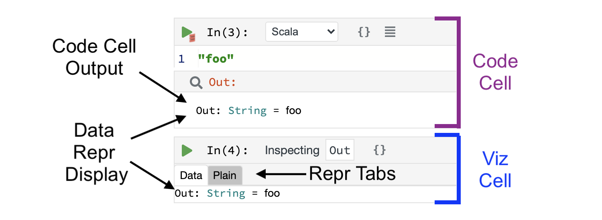
Task: Select the Data repr tab
Action: coord(191,175)
